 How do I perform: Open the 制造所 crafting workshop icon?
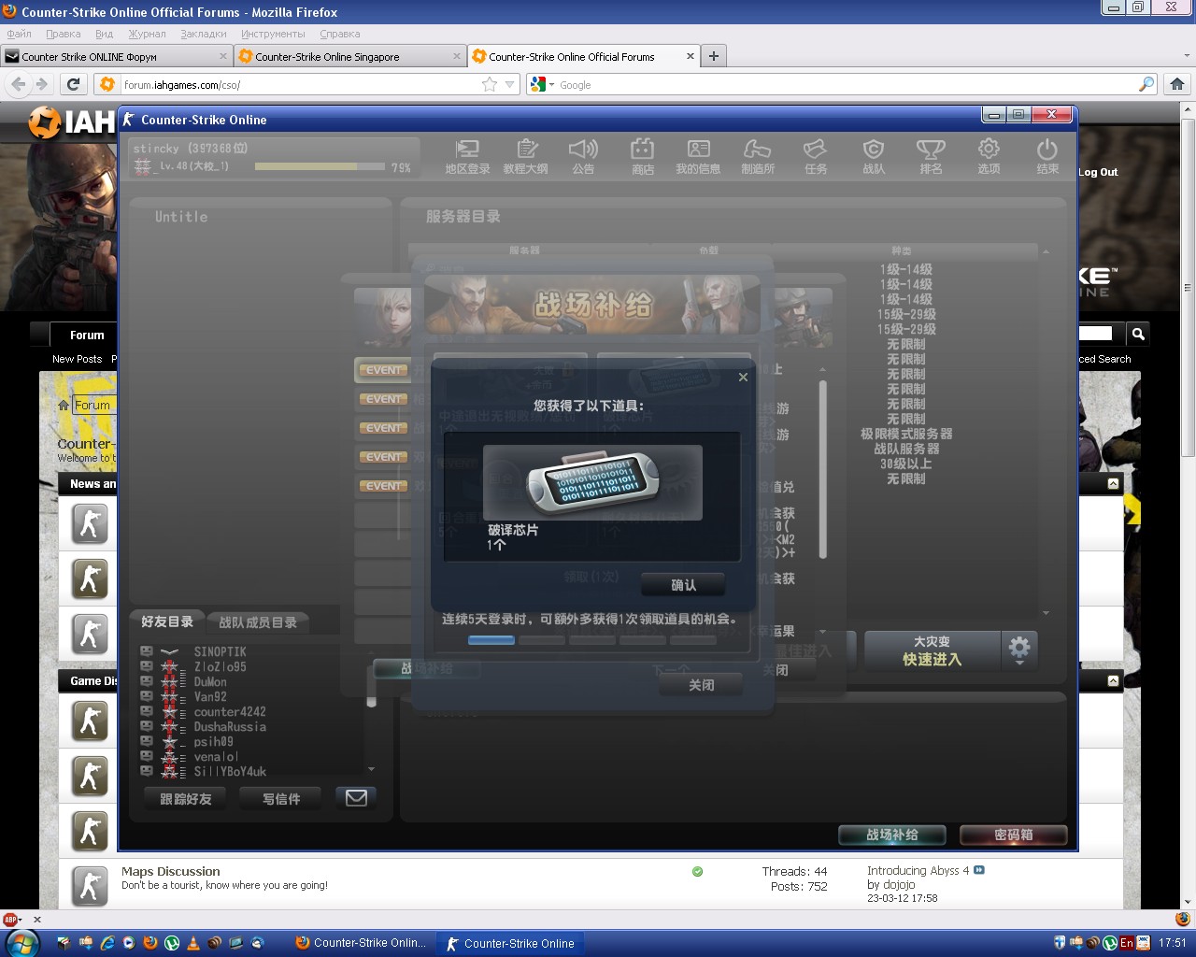click(757, 156)
